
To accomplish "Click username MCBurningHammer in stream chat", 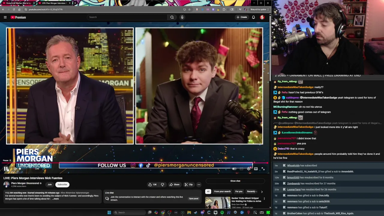I will [x=286, y=107].
